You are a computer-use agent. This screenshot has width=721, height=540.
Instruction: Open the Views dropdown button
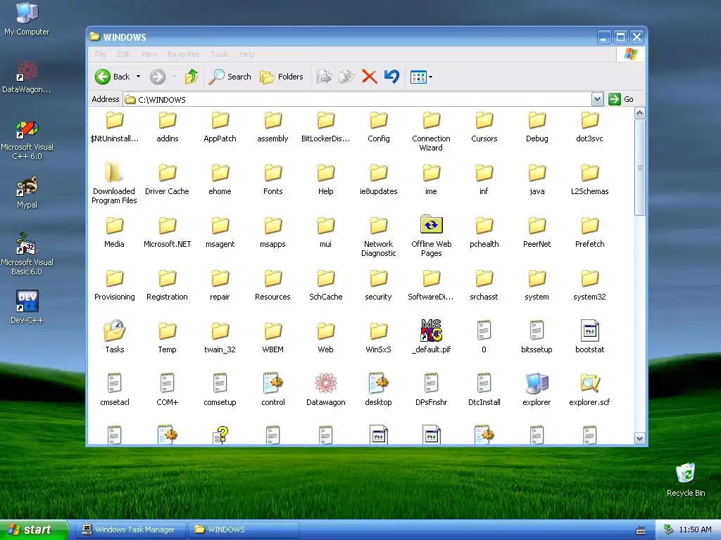pos(421,77)
